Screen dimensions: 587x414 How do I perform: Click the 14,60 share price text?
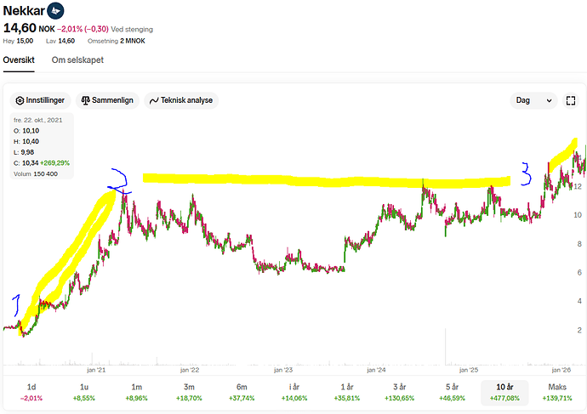pyautogui.click(x=20, y=28)
